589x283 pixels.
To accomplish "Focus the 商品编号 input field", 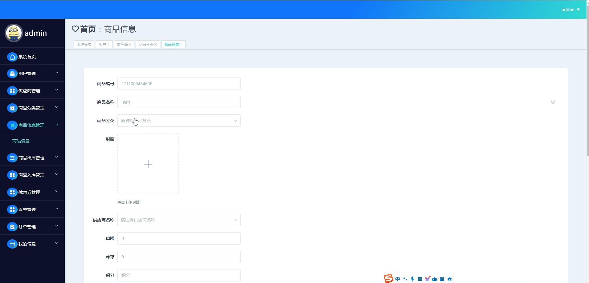I will [x=179, y=84].
